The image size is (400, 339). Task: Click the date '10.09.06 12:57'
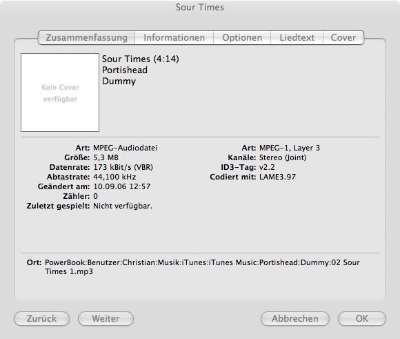(x=122, y=186)
